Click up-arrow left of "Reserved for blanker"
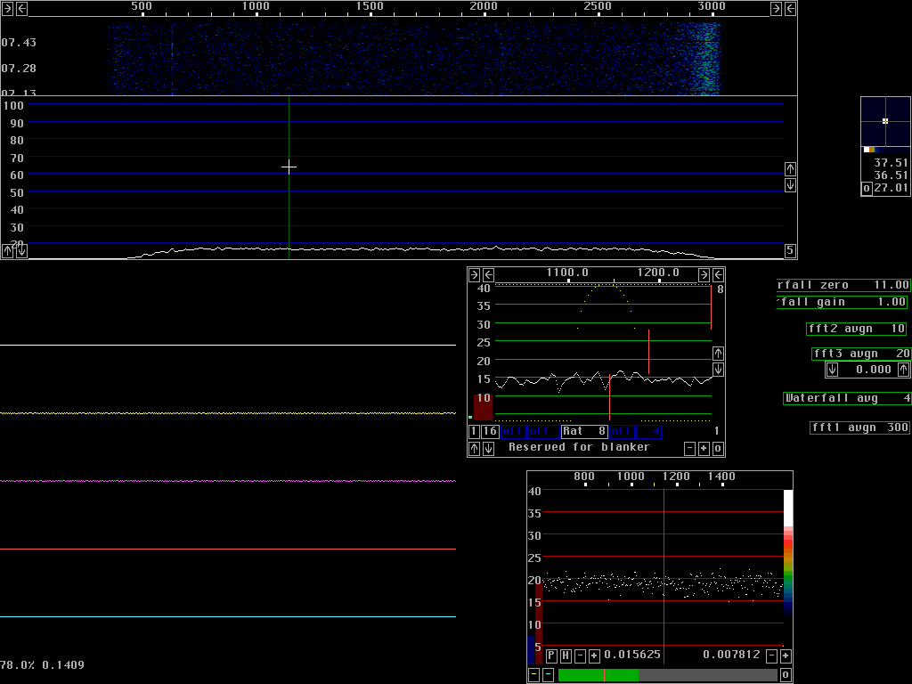The image size is (912, 684). point(474,449)
